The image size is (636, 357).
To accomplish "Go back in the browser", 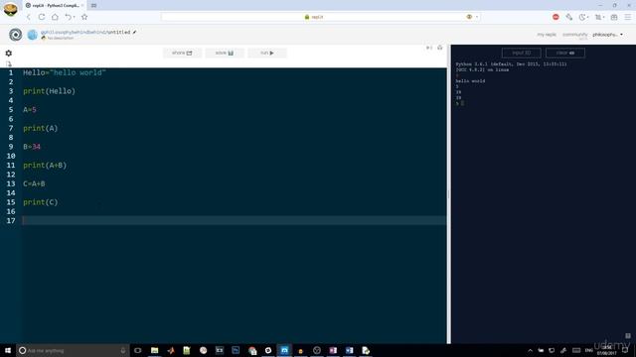I will click(x=29, y=17).
